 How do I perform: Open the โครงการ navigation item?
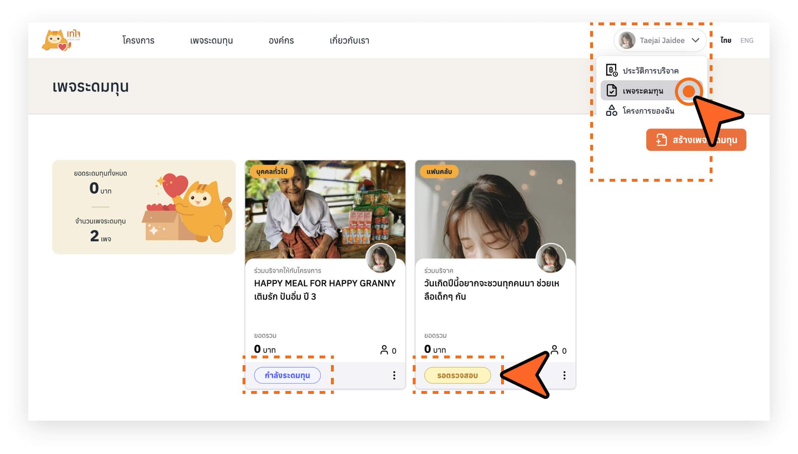(138, 40)
